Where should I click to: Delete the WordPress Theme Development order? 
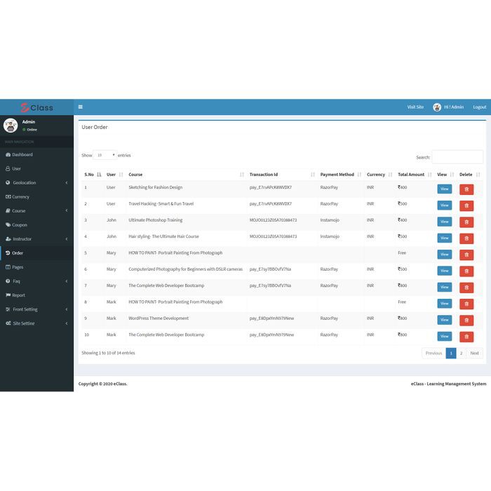pos(466,320)
